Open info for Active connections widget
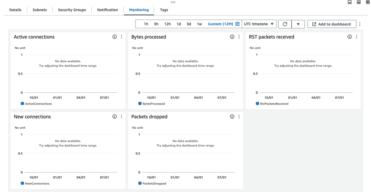 [114, 37]
